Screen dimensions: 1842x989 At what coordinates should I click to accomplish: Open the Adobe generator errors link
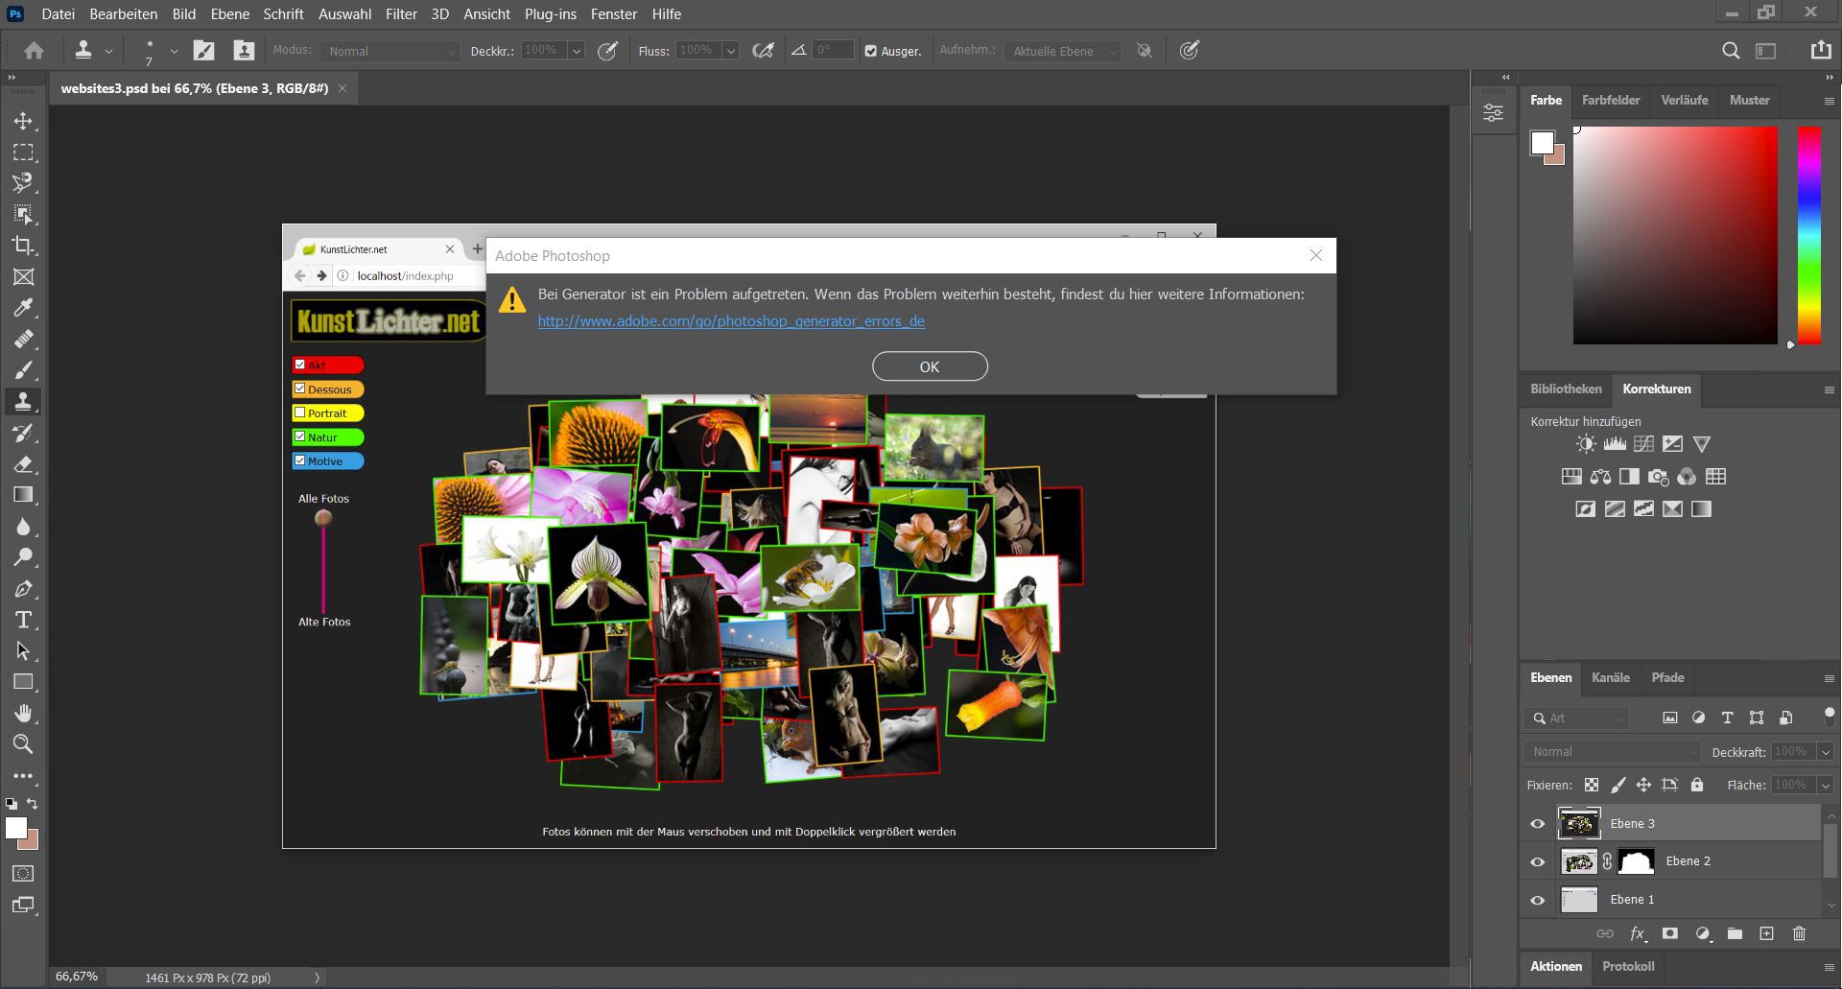point(731,321)
